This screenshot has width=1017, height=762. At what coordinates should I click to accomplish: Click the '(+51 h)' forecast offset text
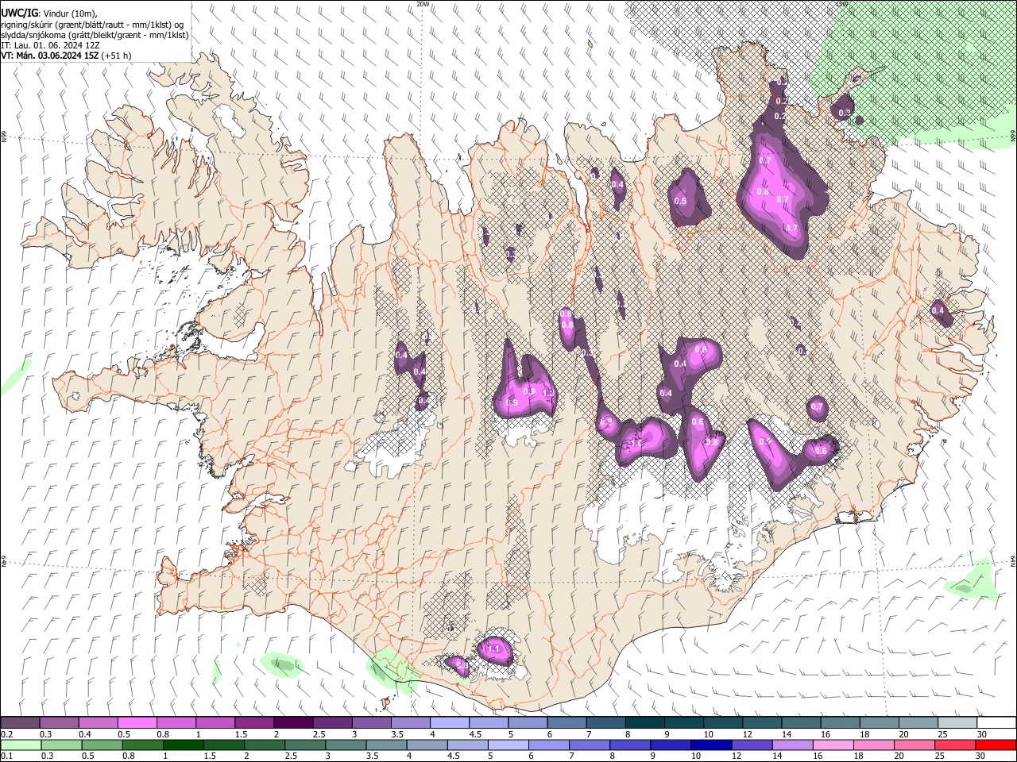pos(117,56)
